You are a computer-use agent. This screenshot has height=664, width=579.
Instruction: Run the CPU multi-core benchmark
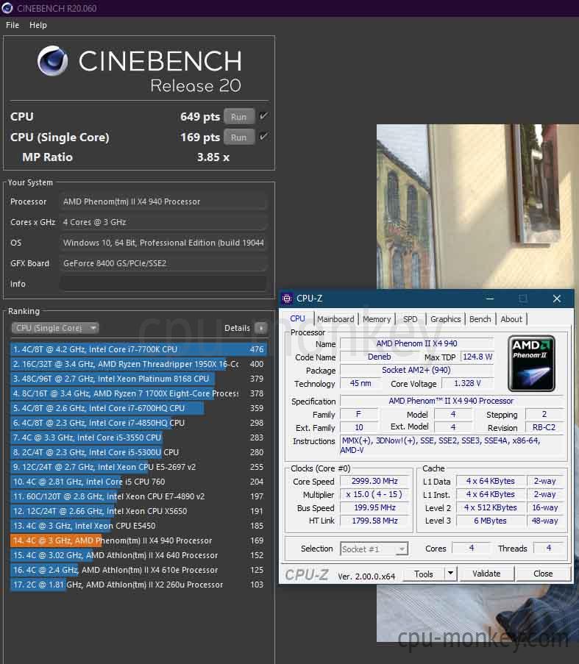pyautogui.click(x=239, y=116)
